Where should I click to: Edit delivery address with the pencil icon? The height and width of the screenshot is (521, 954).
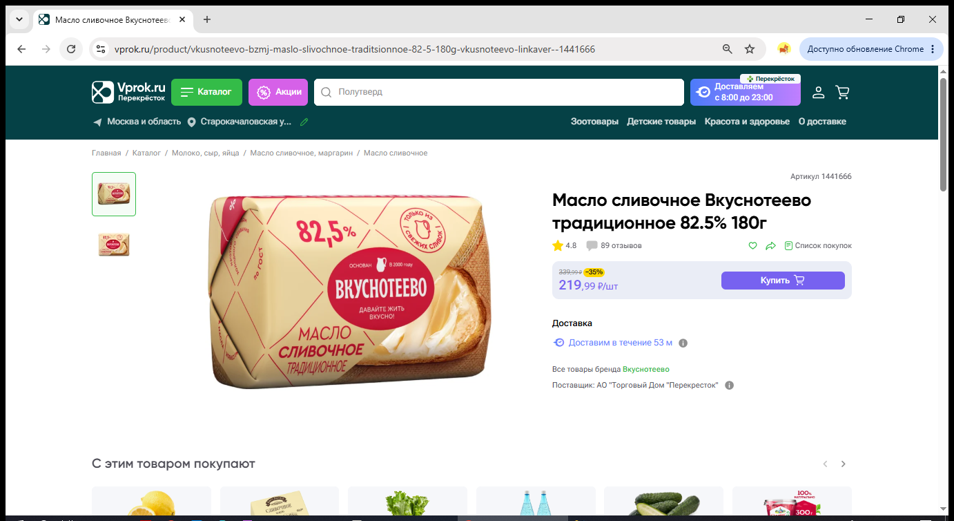(304, 122)
